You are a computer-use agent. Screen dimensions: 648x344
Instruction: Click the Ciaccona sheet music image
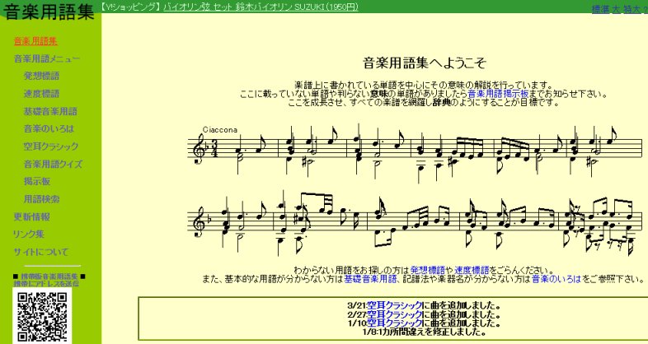(x=415, y=189)
